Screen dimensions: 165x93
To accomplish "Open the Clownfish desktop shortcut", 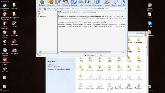I will tap(5, 70).
